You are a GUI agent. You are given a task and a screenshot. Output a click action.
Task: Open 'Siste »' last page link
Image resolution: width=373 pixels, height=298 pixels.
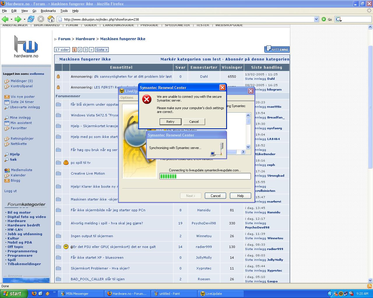[x=102, y=50]
